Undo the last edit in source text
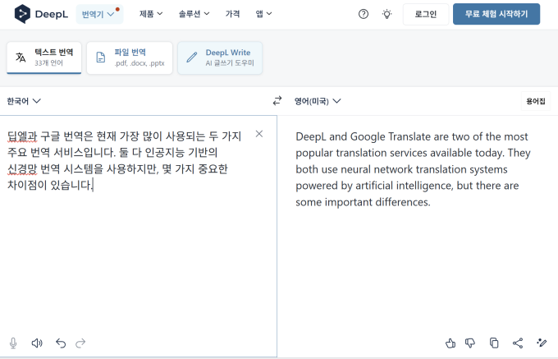Screen dimensions: 558x359 (61, 343)
